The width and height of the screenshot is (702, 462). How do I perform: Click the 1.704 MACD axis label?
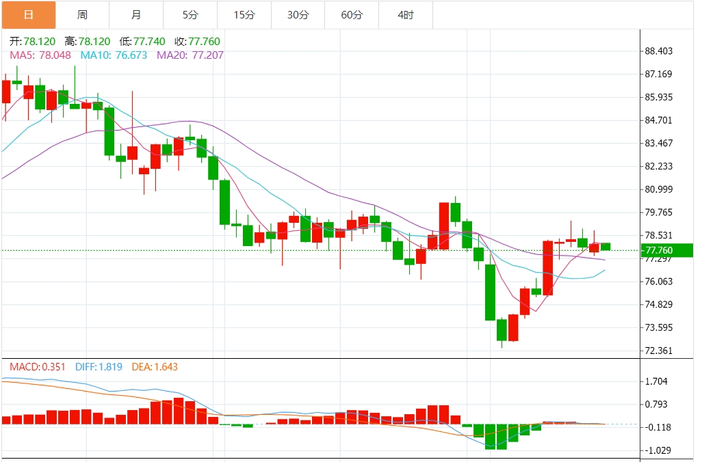point(656,381)
